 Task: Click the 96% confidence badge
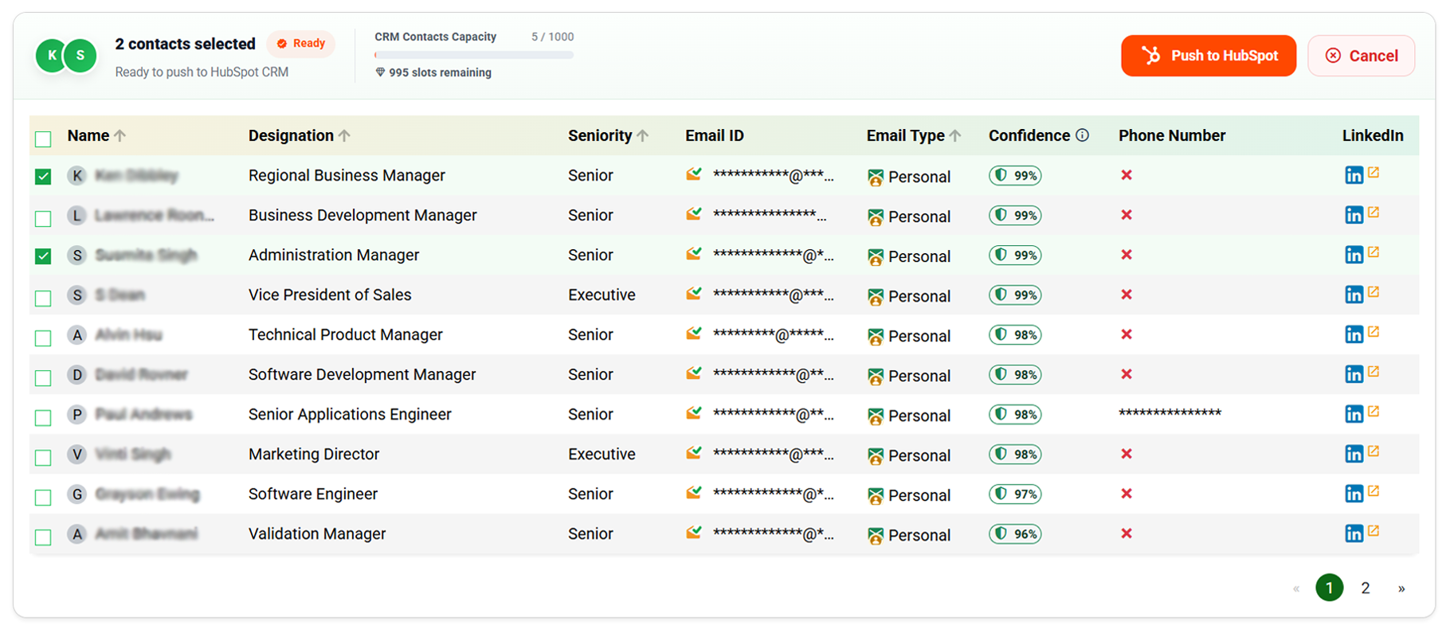pos(1015,533)
